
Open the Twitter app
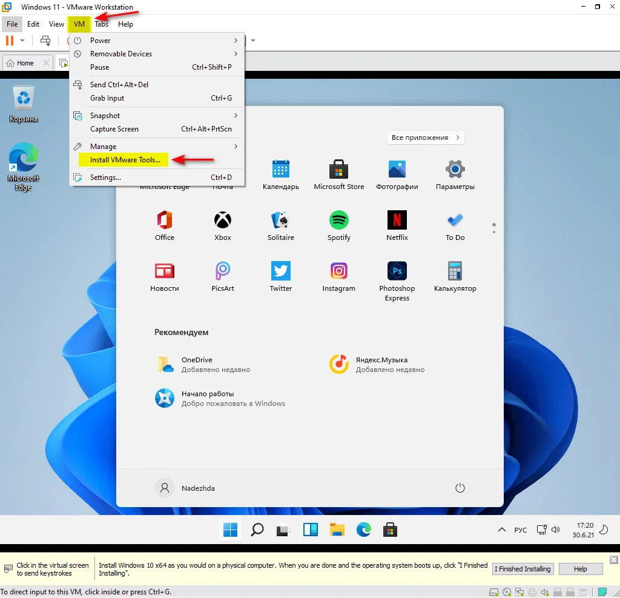(281, 277)
